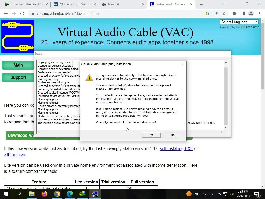Open Google Chrome taskbar icon
The height and width of the screenshot is (199, 265).
[57, 194]
